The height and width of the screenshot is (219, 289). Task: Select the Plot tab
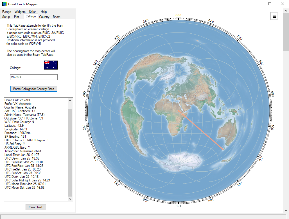click(16, 17)
